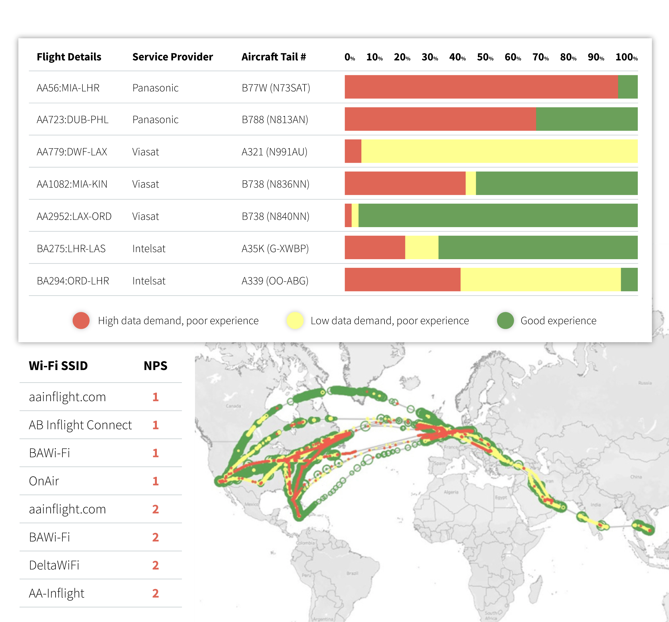Select AB Inflight Connect SSID row
This screenshot has height=622, width=669.
pyautogui.click(x=80, y=425)
